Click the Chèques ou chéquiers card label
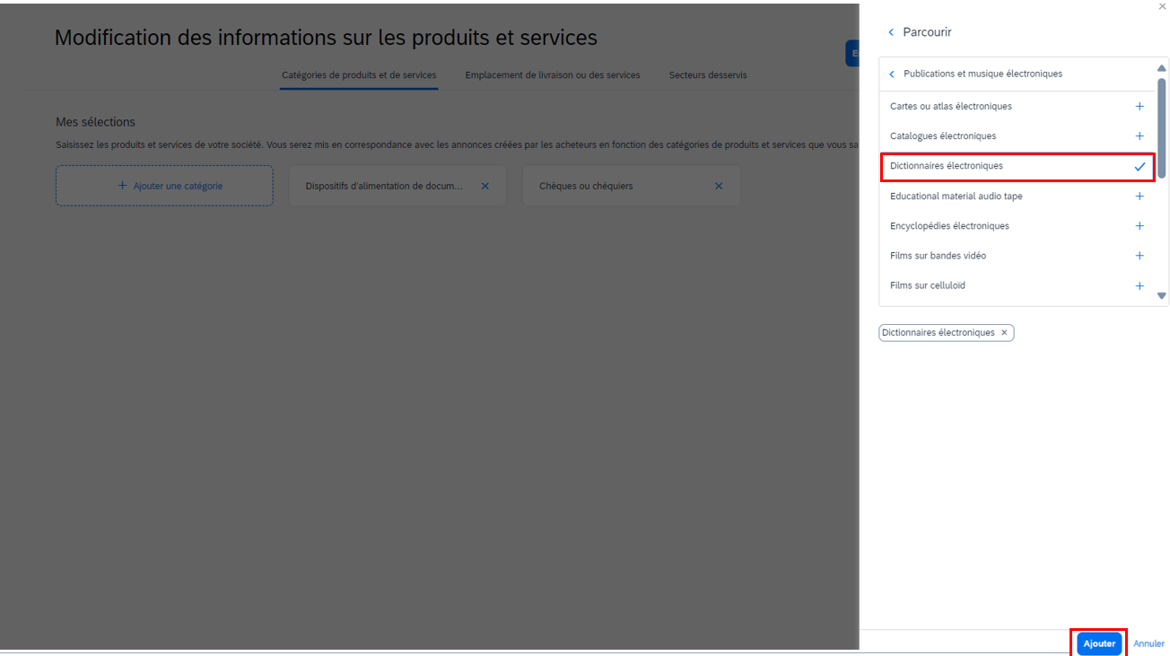The image size is (1170, 656). point(586,186)
